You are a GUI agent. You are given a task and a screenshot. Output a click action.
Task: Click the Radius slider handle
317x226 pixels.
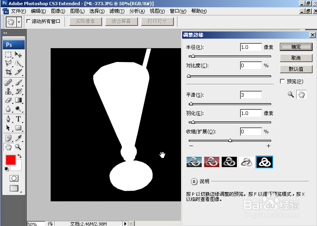(x=193, y=56)
